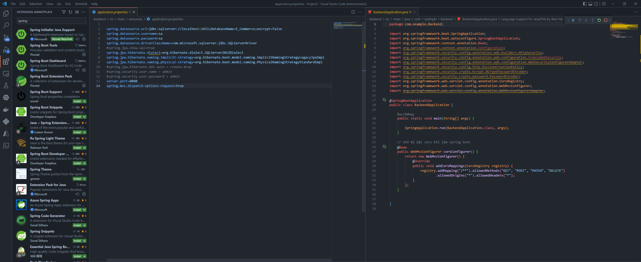Step over in the debug toolbar
641x262 pixels.
coord(580,20)
